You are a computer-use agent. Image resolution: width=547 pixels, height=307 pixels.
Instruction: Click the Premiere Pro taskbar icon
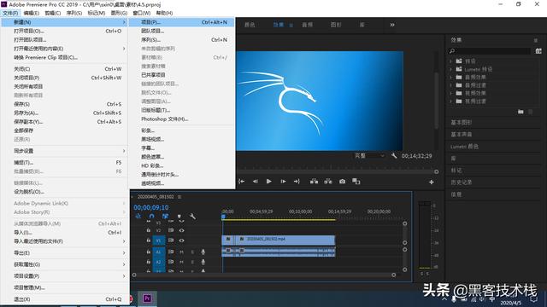point(148,298)
